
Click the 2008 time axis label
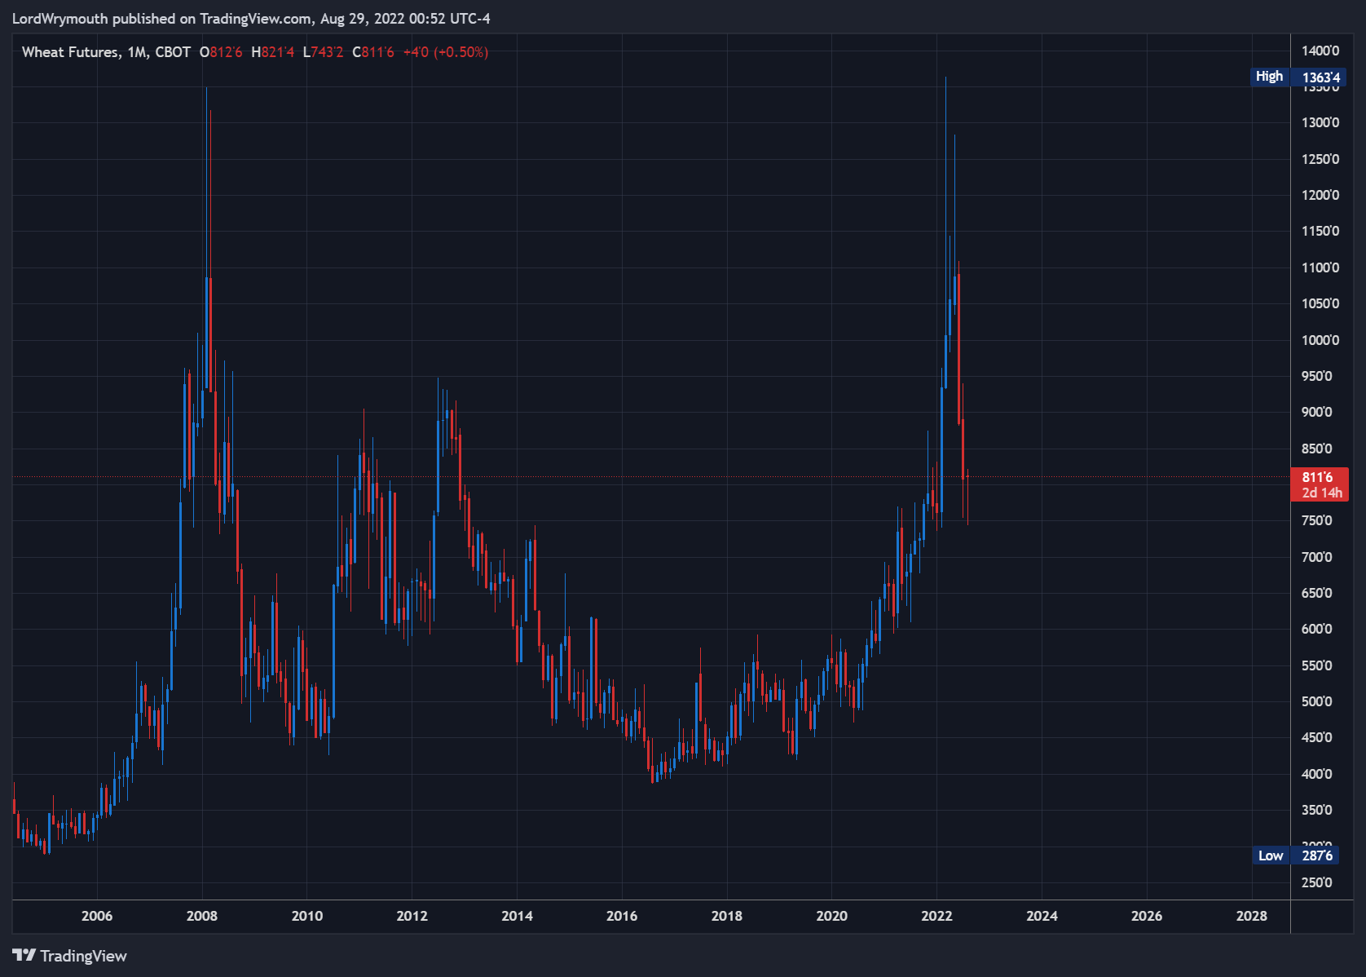pos(202,916)
